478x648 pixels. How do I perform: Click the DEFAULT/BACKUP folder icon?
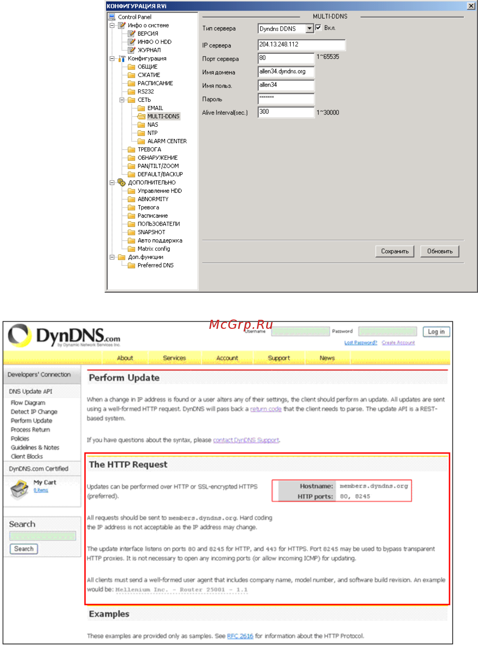click(x=131, y=174)
